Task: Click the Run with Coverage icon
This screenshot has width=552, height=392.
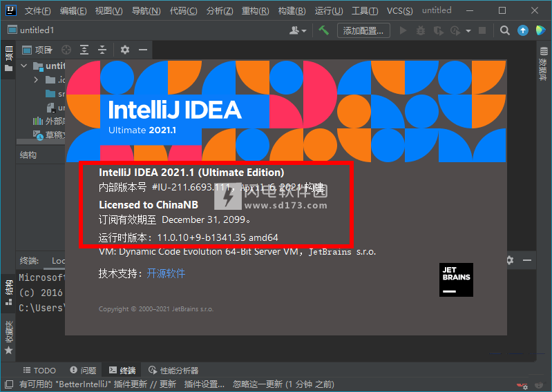Action: (x=438, y=31)
